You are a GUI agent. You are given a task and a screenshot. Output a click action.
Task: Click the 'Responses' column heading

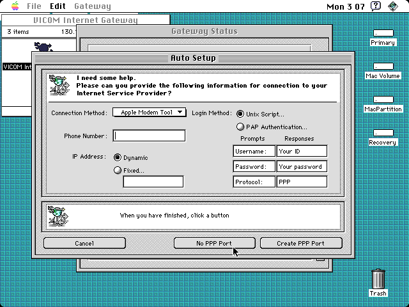[x=299, y=139]
